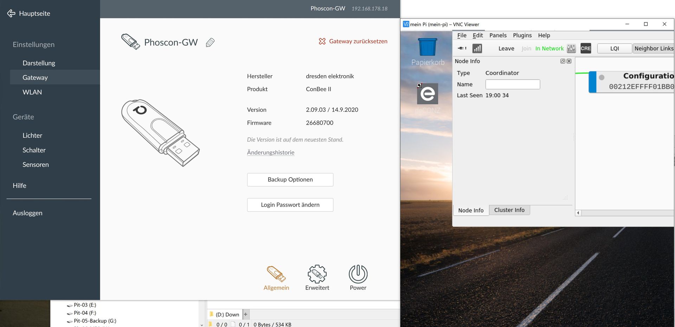The width and height of the screenshot is (675, 327).
Task: Toggle Neighbor Links display
Action: pyautogui.click(x=654, y=48)
